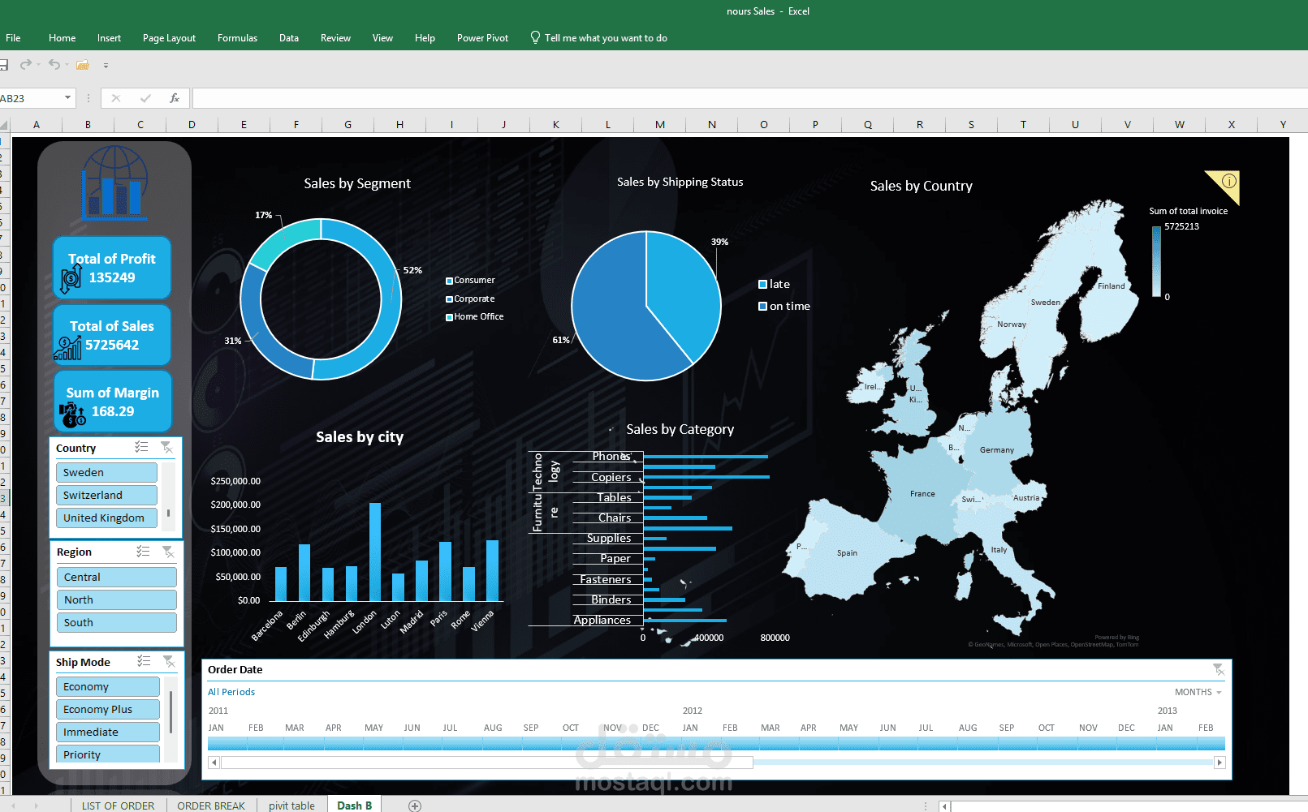Clear the Order Date timeline filter
The height and width of the screenshot is (812, 1308).
(1219, 669)
